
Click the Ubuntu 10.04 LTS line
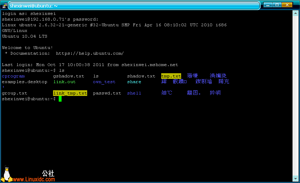pos(25,36)
